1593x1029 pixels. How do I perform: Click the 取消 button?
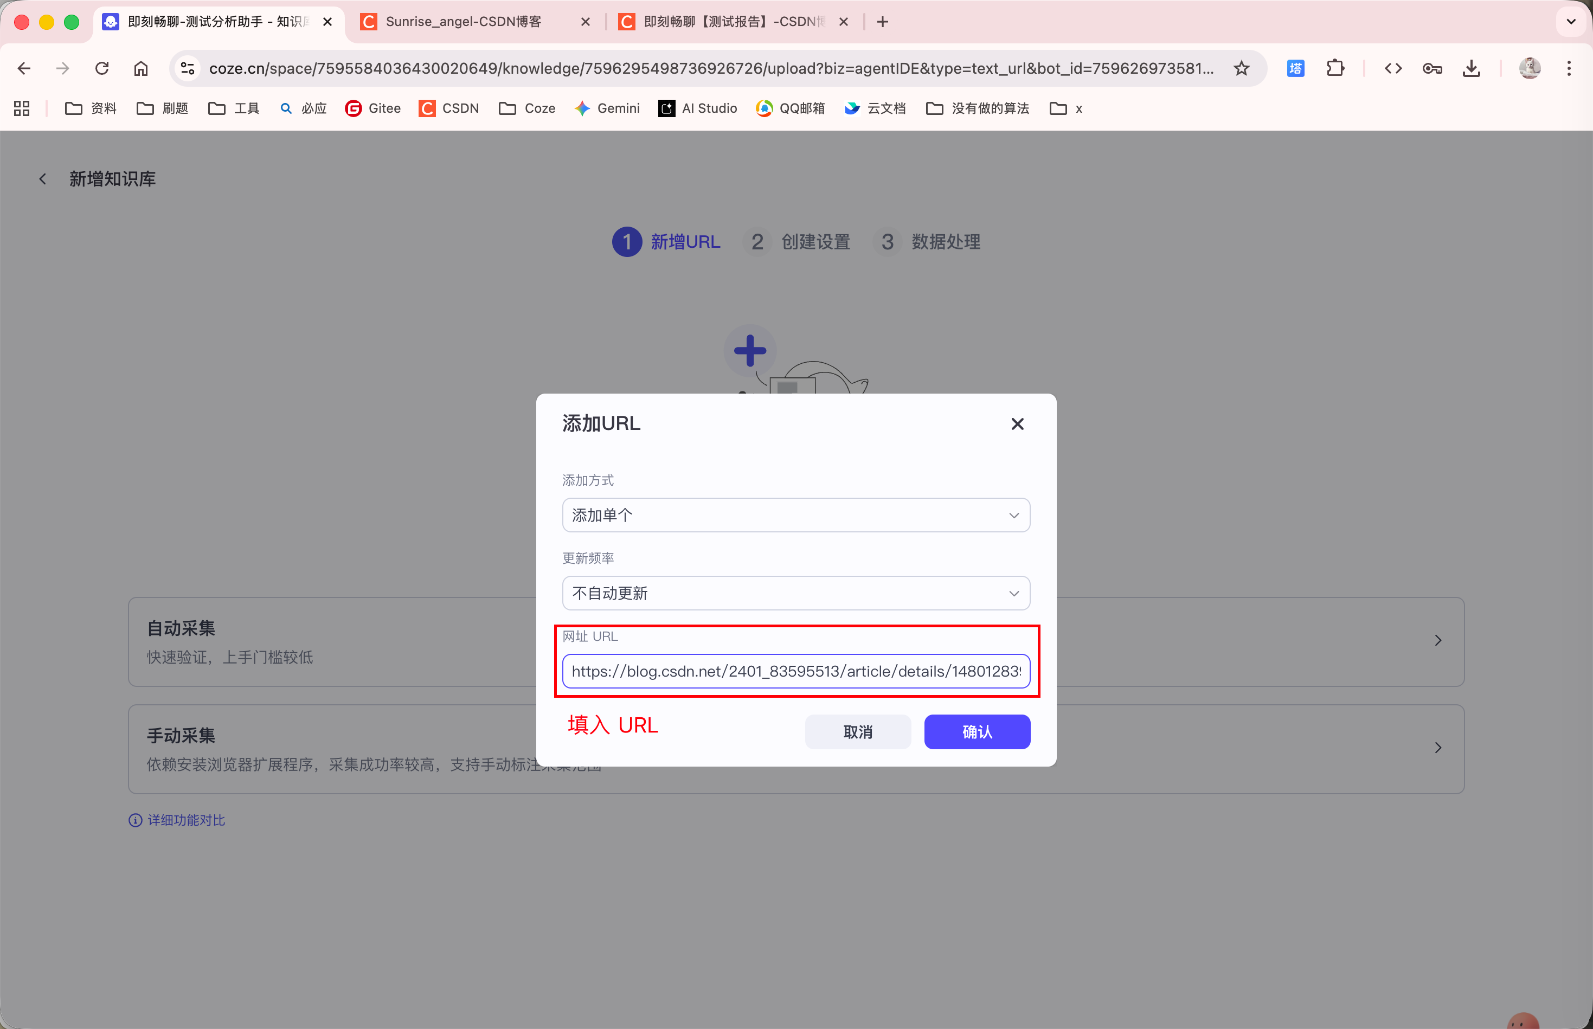tap(857, 732)
